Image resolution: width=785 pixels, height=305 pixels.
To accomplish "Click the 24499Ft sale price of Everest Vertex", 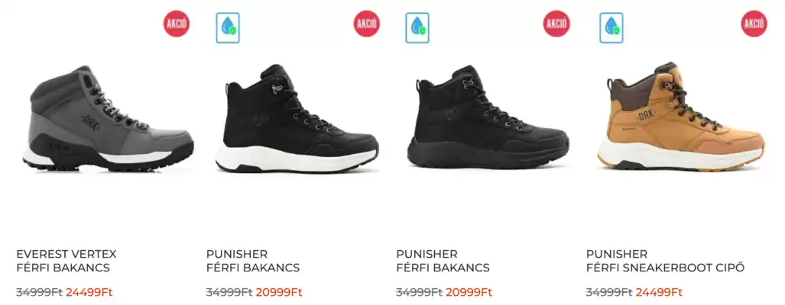I will tap(89, 292).
